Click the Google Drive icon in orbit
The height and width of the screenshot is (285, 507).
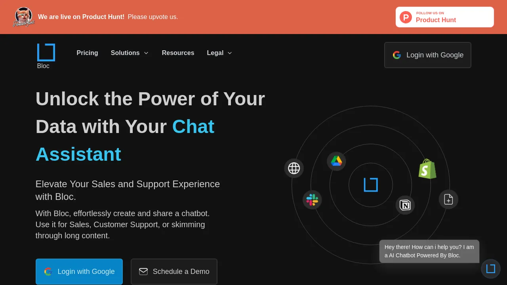[336, 161]
